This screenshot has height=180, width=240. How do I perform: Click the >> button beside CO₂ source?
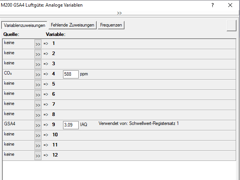pos(38,74)
